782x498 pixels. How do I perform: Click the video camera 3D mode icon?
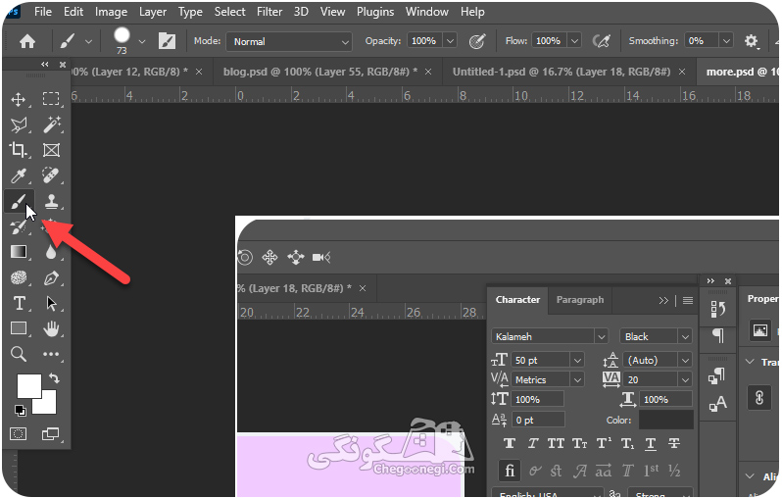[321, 258]
